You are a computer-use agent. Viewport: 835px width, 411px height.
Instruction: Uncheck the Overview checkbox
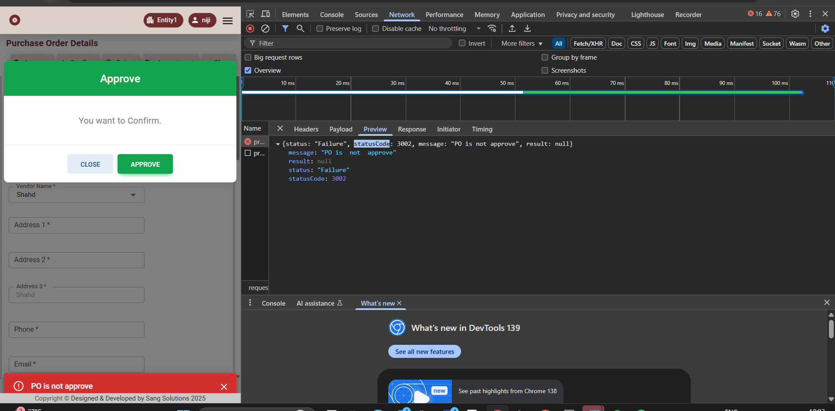coord(248,71)
